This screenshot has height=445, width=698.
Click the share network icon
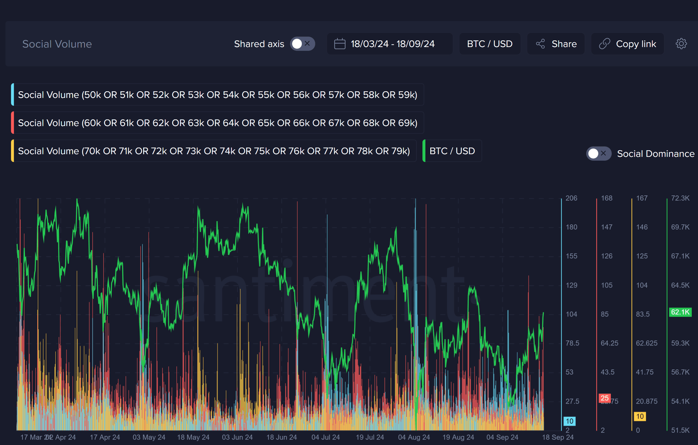coord(540,44)
